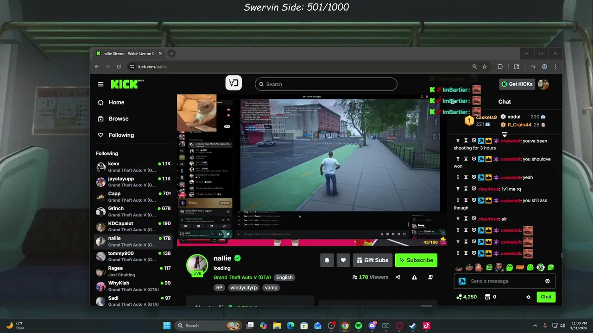Open Windows Start menu

[x=167, y=326]
